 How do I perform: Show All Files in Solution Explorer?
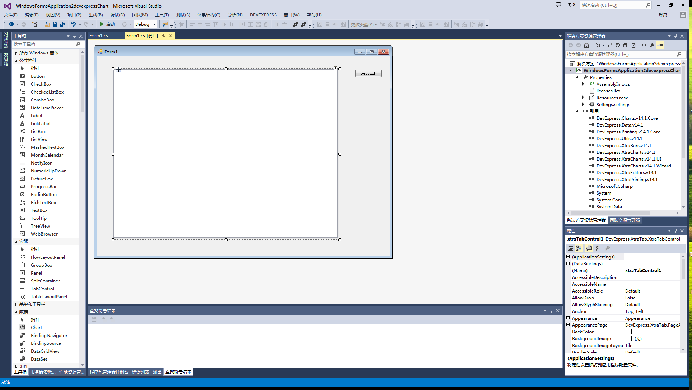pos(633,45)
